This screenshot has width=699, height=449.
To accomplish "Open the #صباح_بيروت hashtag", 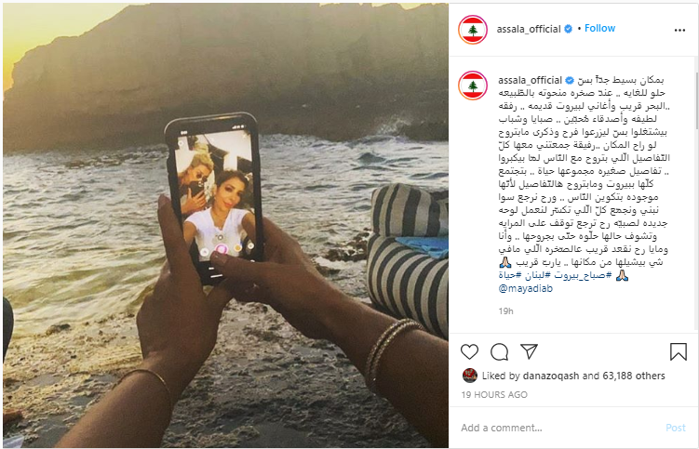I will coord(584,275).
